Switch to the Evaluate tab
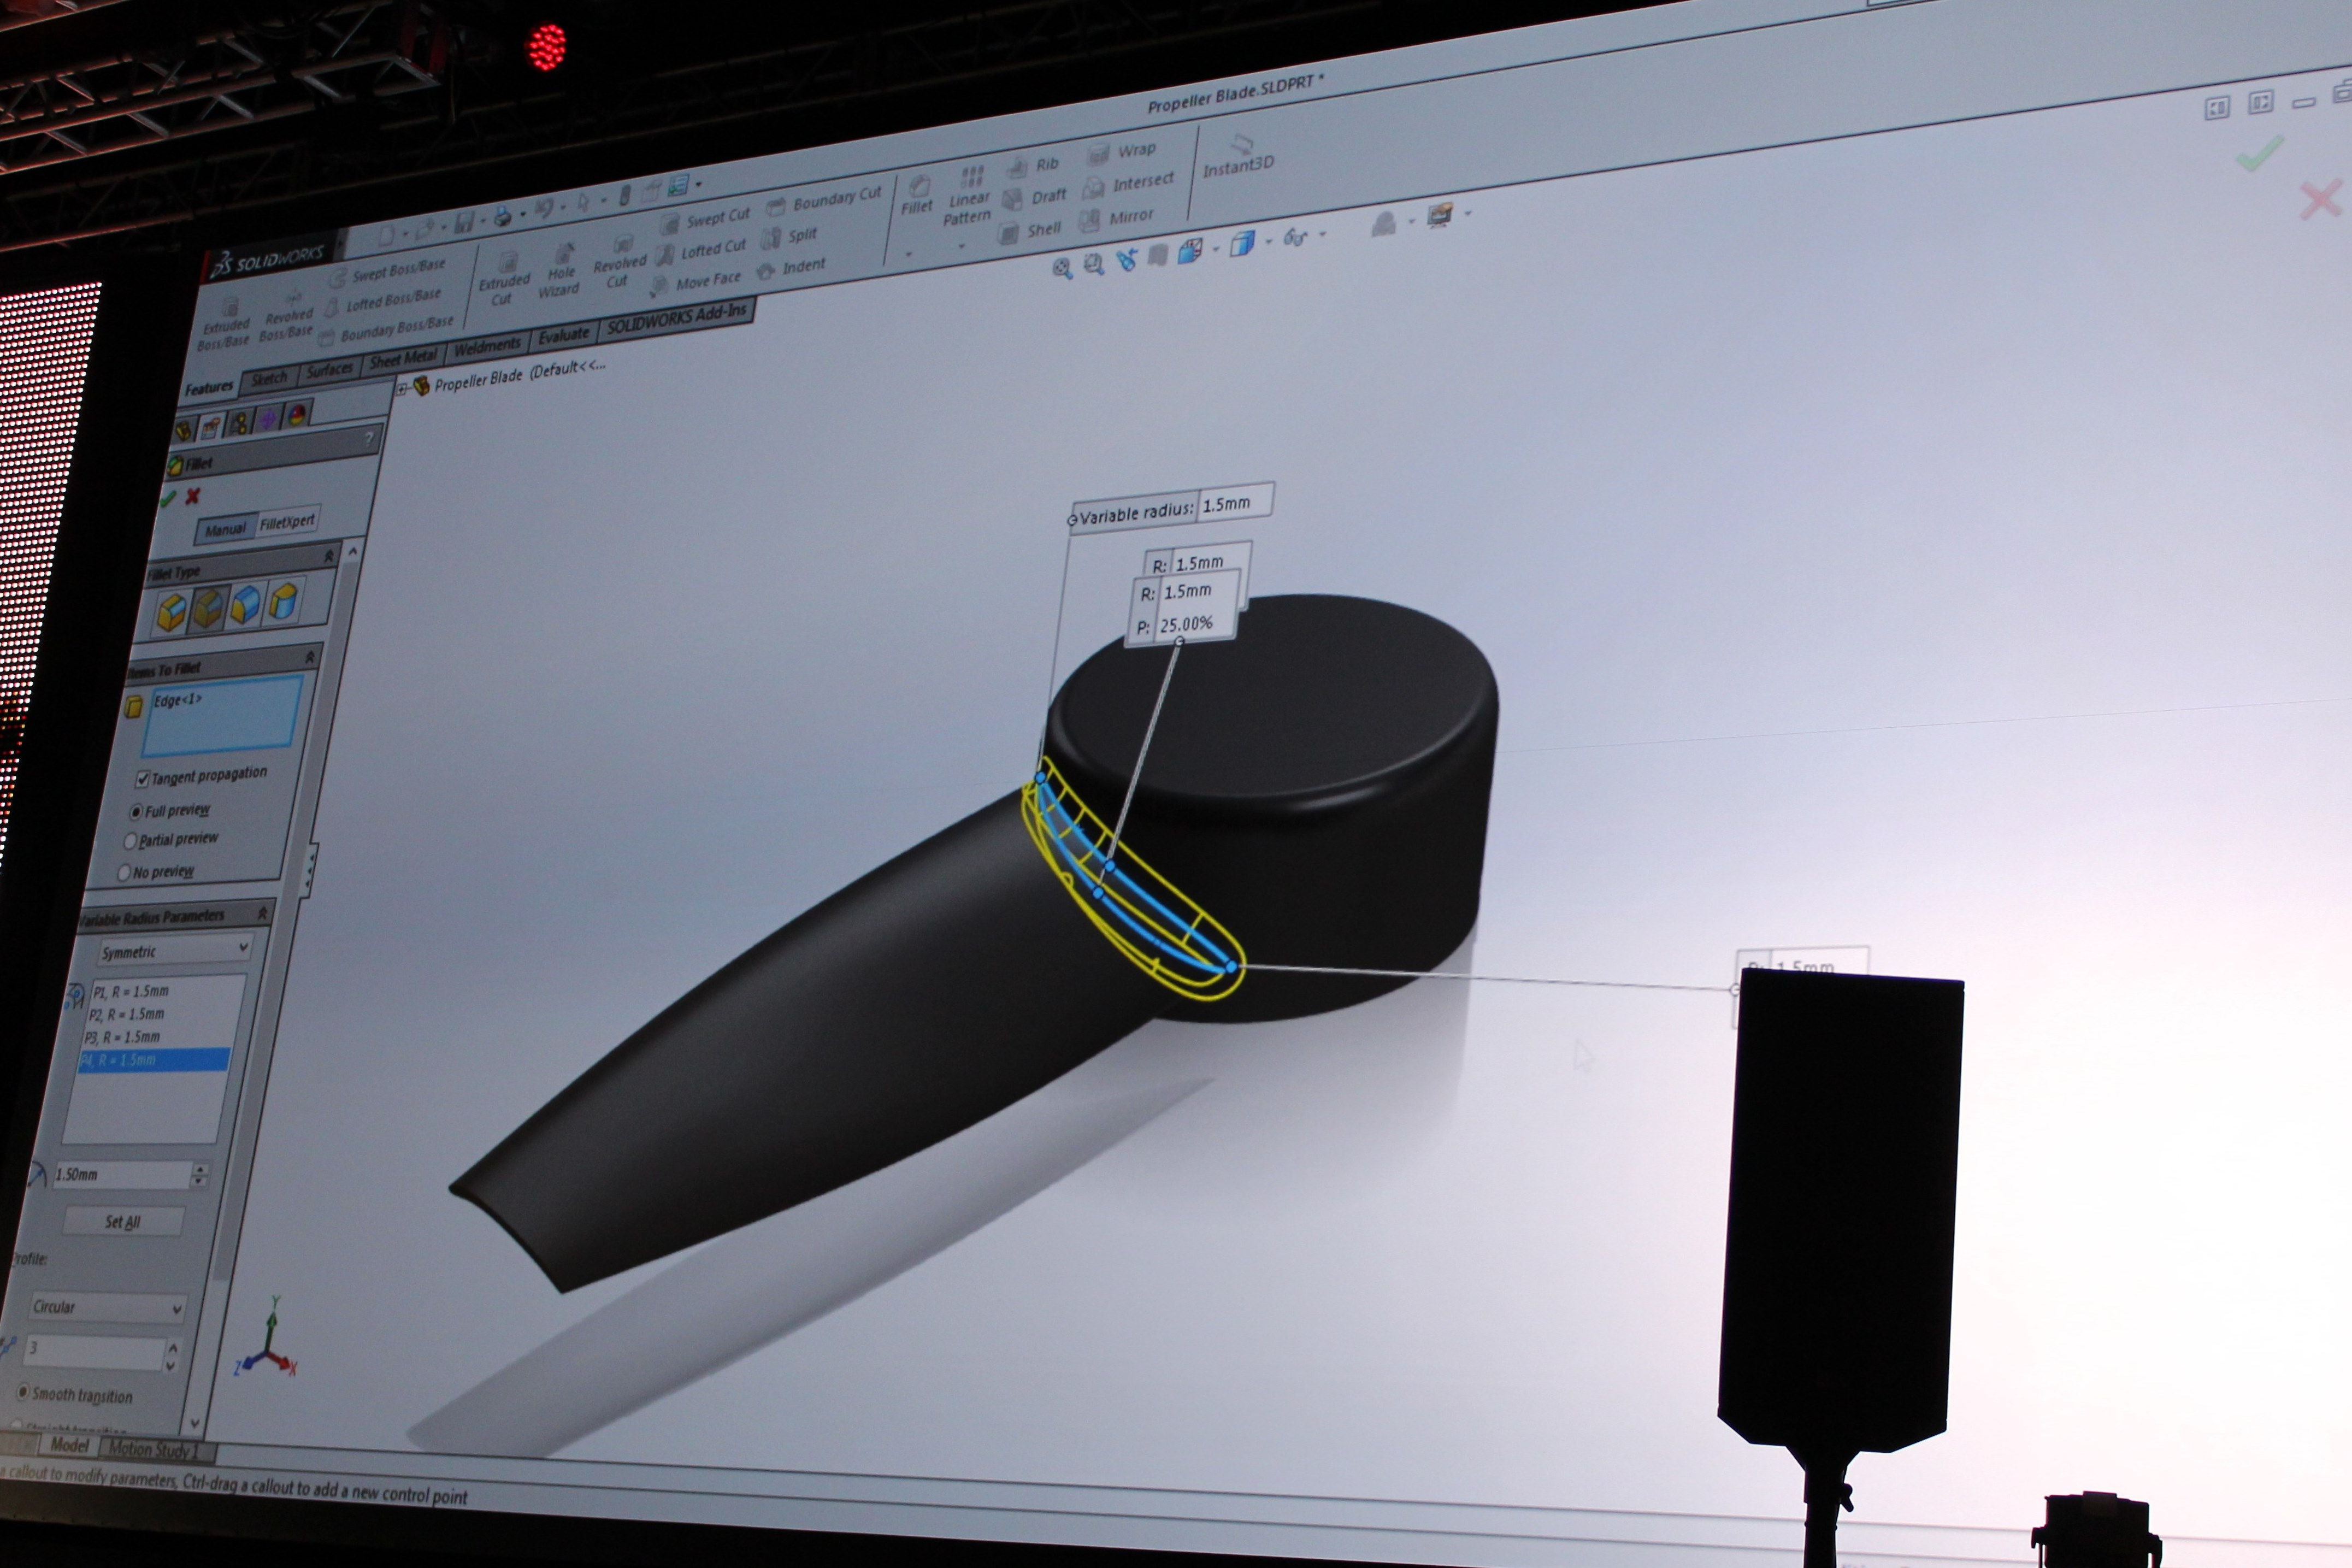 pyautogui.click(x=563, y=336)
